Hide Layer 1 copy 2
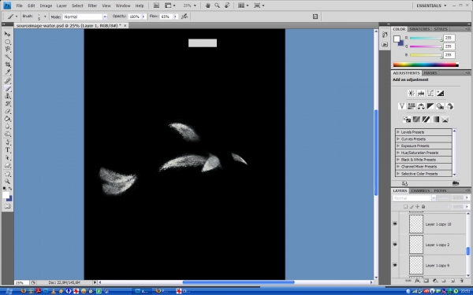Image resolution: width=473 pixels, height=295 pixels. [395, 245]
